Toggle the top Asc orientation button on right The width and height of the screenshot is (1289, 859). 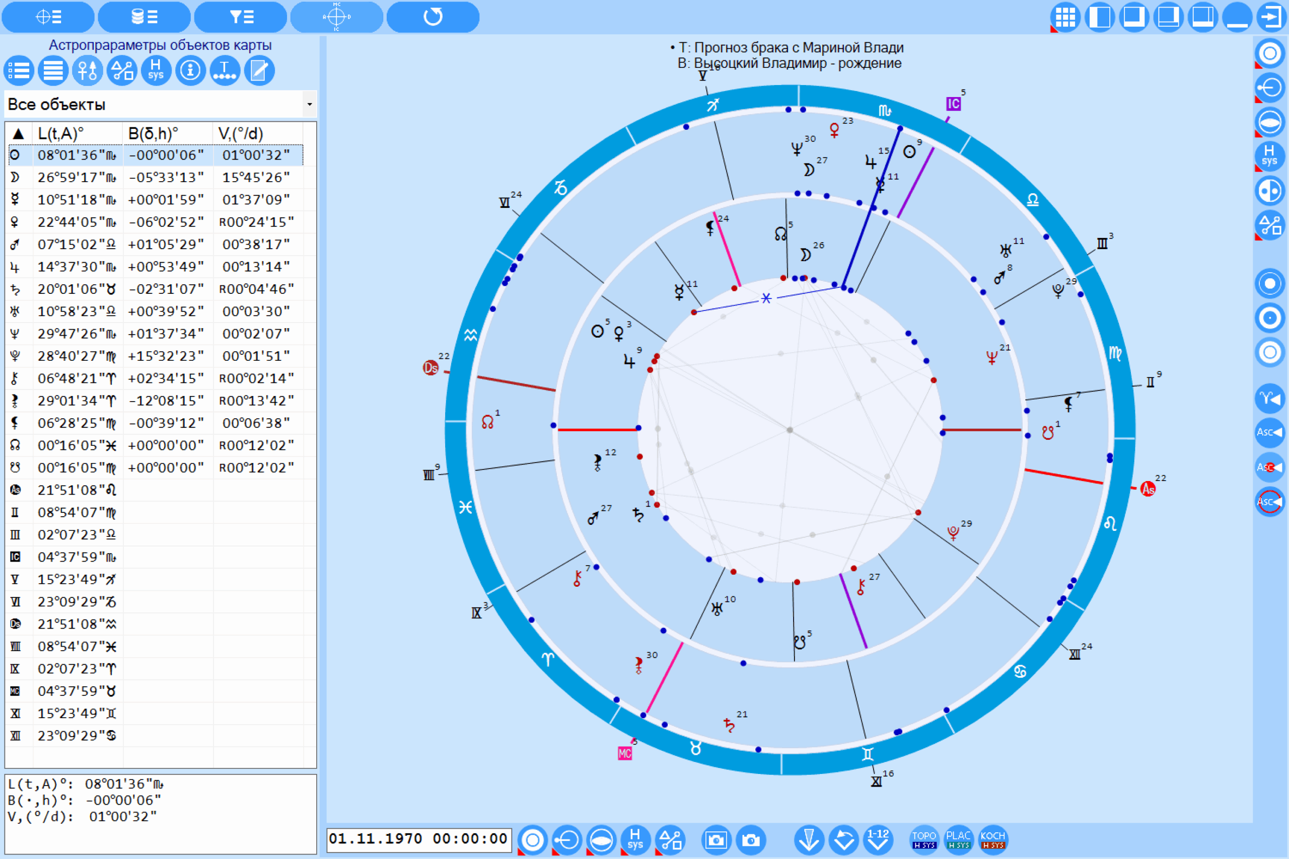click(x=1270, y=433)
